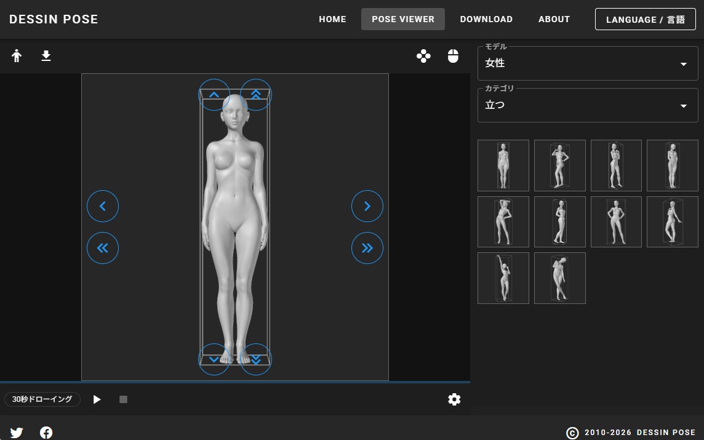Go to the DOWNLOAD page
The width and height of the screenshot is (704, 440).
(x=486, y=19)
